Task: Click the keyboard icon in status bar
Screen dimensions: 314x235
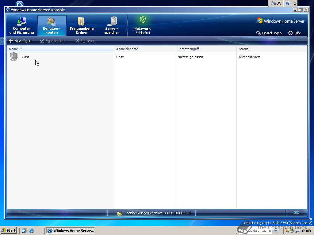Action: (297, 212)
